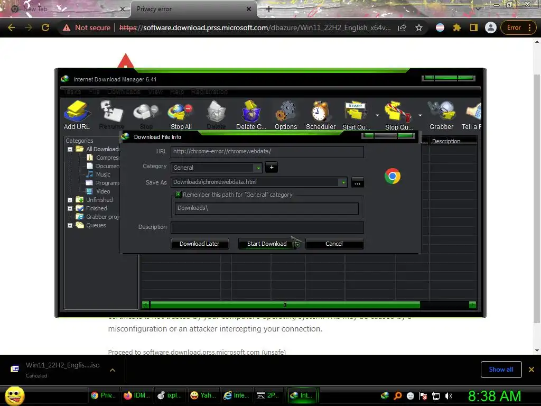Click Proceed to software.download.prss.microsoft.com link

[197, 352]
